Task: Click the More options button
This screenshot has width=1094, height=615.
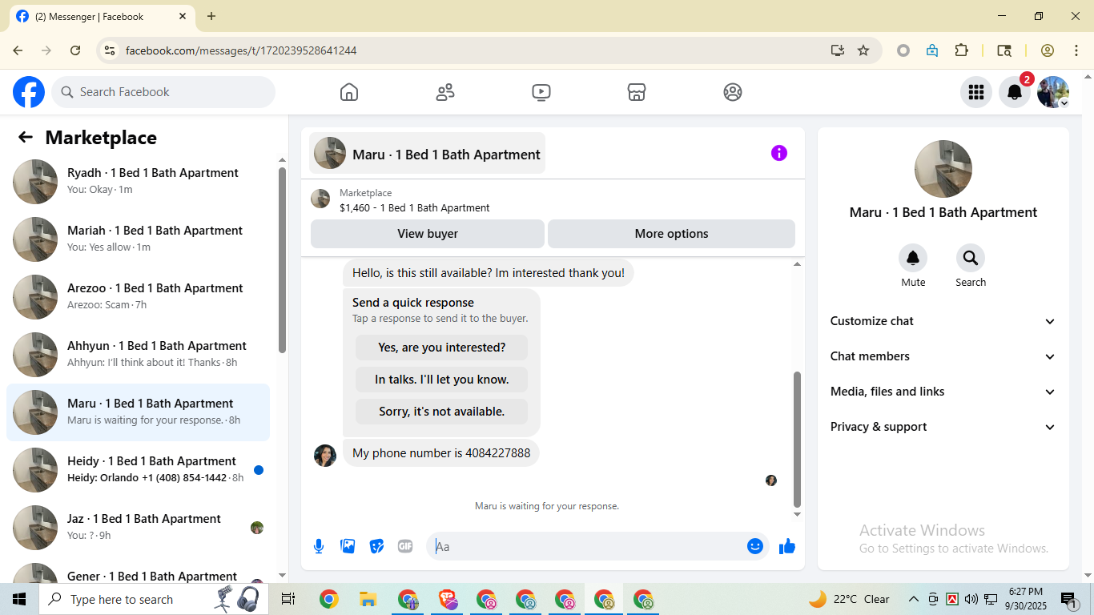Action: click(671, 234)
